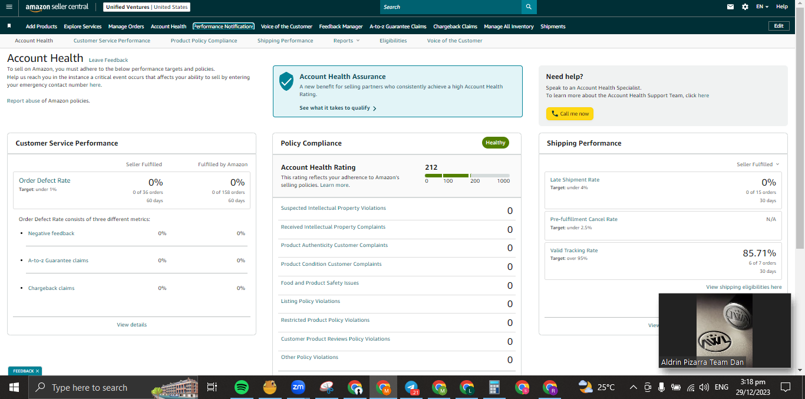Click the Report abuse link

pos(24,101)
